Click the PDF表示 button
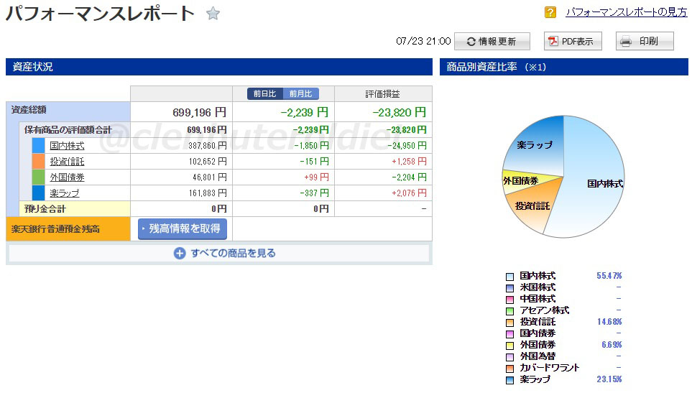692x393 pixels. pyautogui.click(x=573, y=42)
